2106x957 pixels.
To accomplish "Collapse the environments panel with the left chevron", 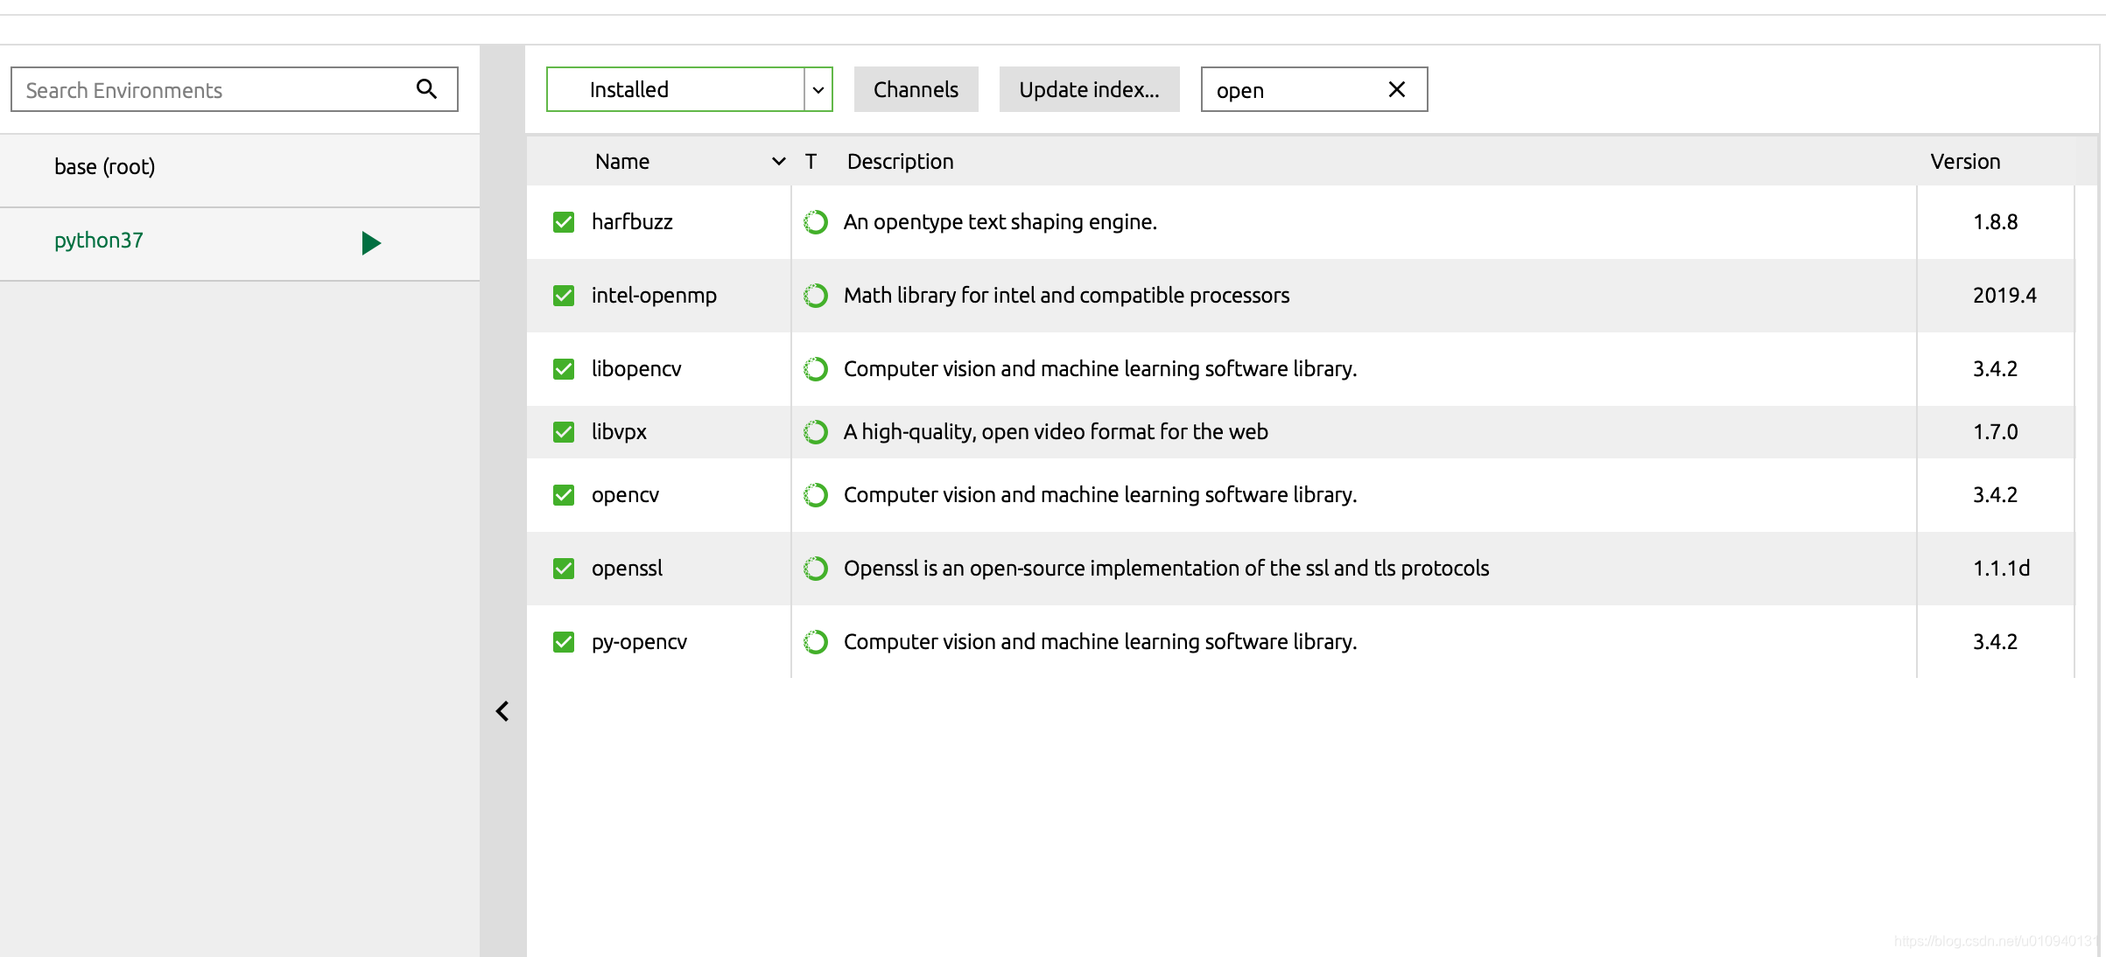I will click(502, 711).
